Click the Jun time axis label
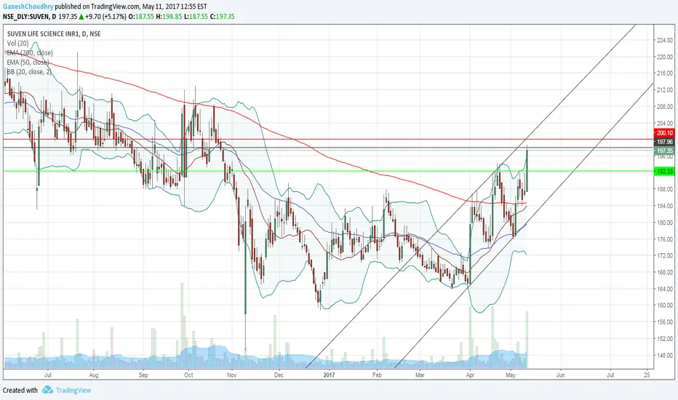 560,375
